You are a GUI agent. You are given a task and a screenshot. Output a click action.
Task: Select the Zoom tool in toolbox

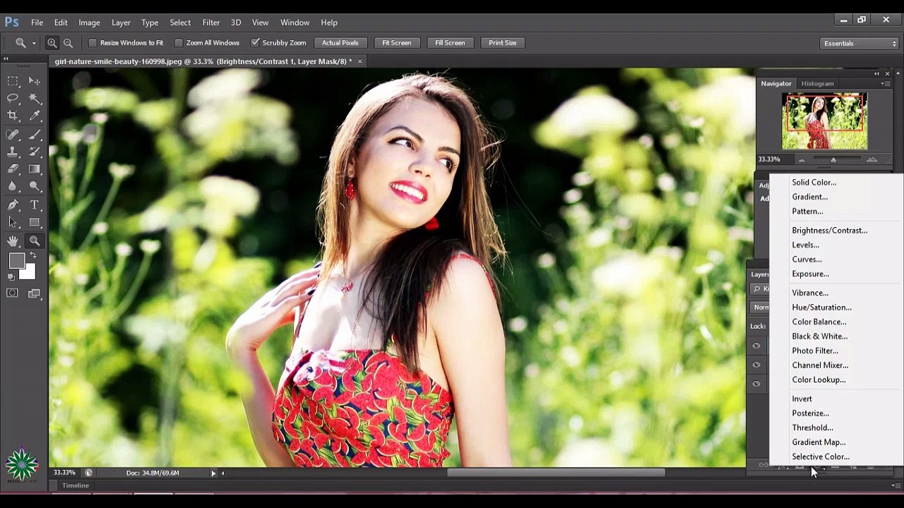tap(35, 241)
